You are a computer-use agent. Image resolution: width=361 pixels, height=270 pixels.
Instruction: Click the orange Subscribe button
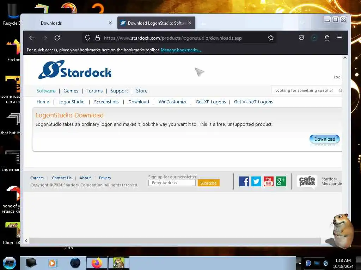tap(208, 183)
